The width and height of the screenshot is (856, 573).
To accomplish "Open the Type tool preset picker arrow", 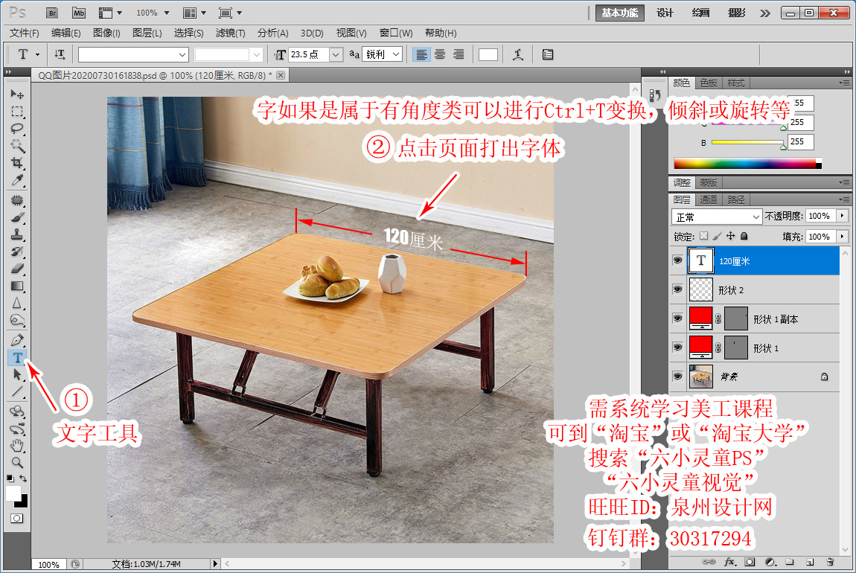I will tap(37, 54).
